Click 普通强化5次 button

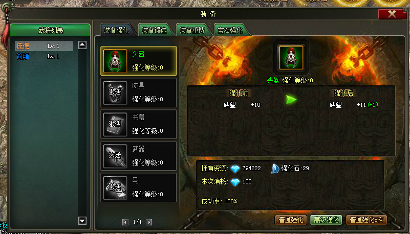pyautogui.click(x=366, y=220)
